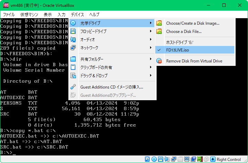This screenshot has width=248, height=163.
Task: Click the floppy drive status bar indicator
Action: (160, 159)
